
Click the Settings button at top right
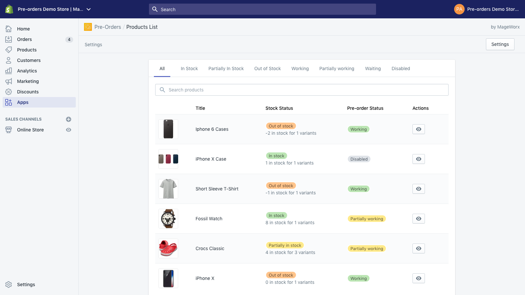500,44
